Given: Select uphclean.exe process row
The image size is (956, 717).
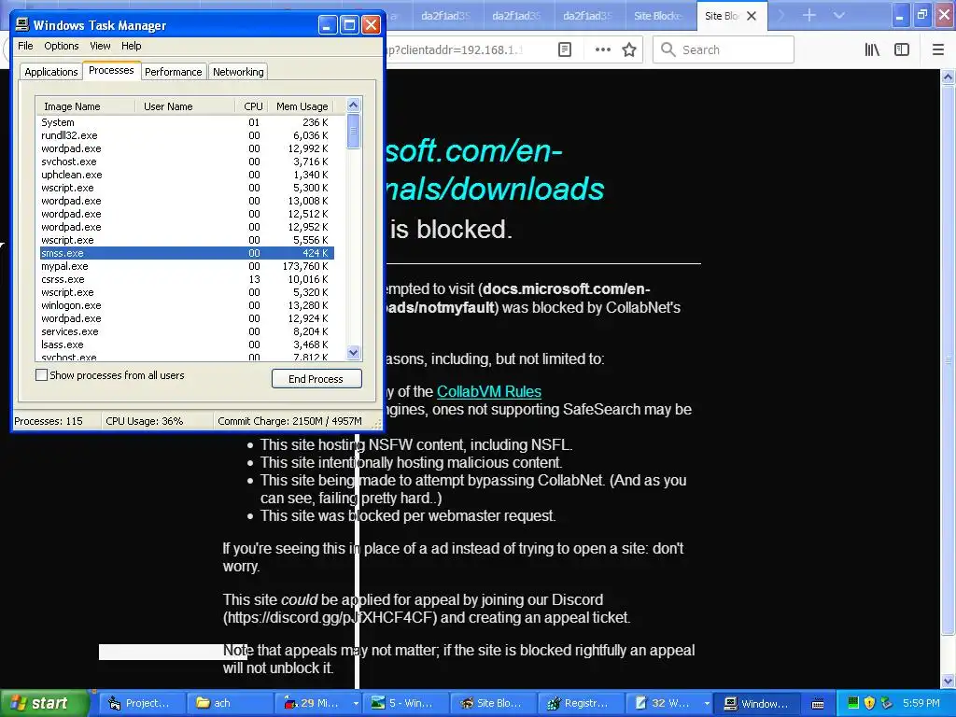Looking at the screenshot, I should click(187, 175).
